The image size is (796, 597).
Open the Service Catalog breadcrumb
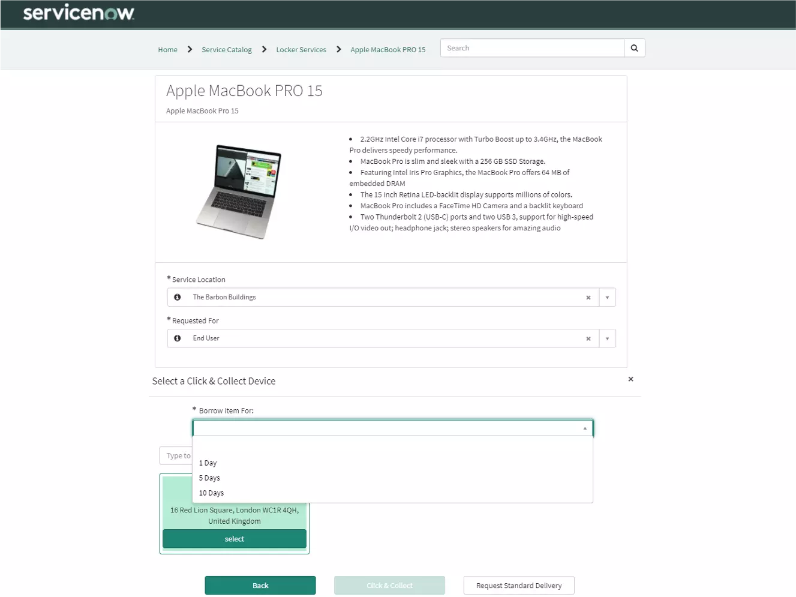tap(227, 50)
